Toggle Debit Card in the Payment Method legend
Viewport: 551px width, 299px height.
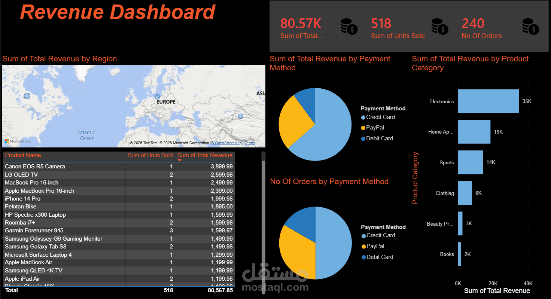[x=362, y=138]
